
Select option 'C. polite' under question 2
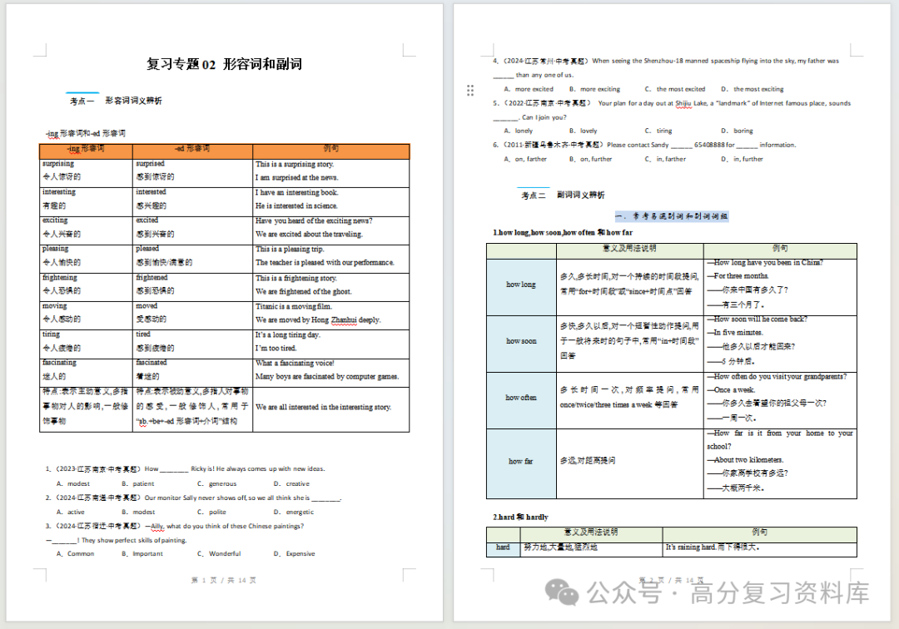pyautogui.click(x=211, y=513)
